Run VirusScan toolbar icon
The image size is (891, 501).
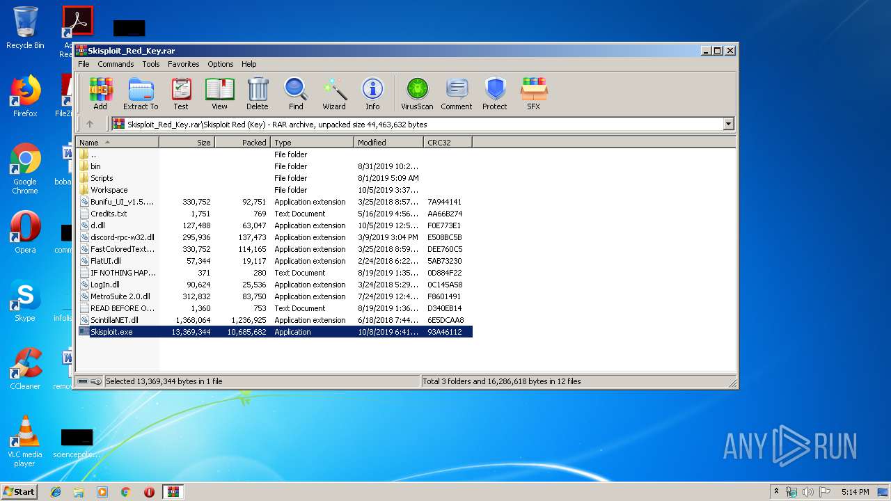tap(417, 93)
